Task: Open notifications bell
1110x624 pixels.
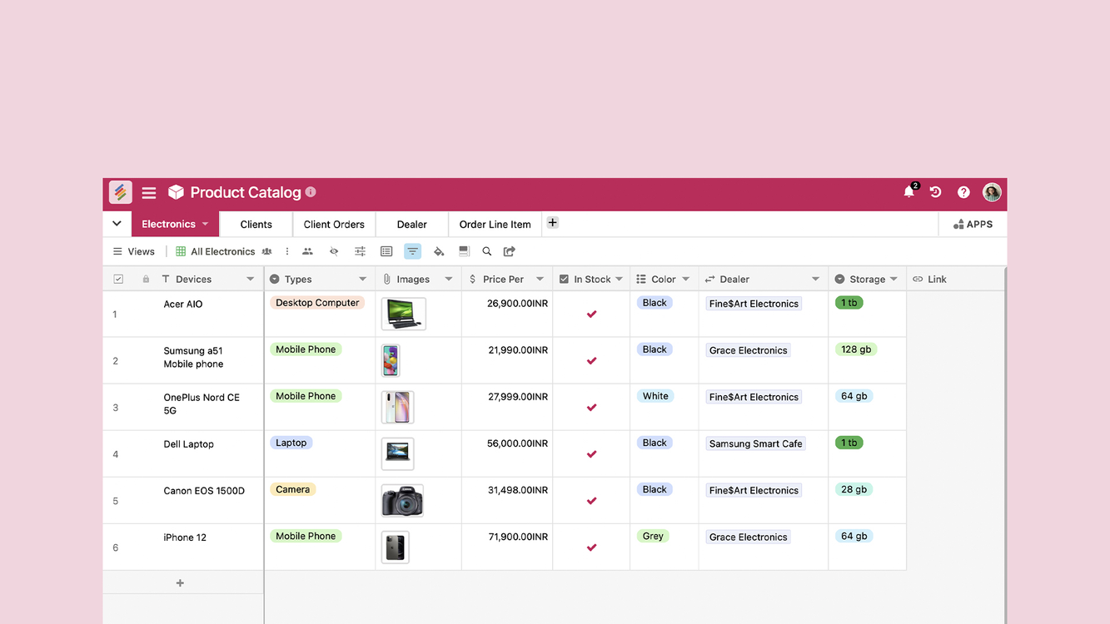Action: pos(909,192)
